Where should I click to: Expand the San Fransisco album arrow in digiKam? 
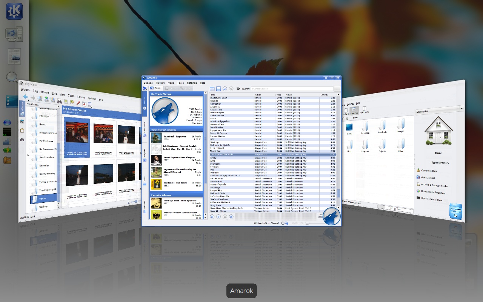(x=28, y=155)
